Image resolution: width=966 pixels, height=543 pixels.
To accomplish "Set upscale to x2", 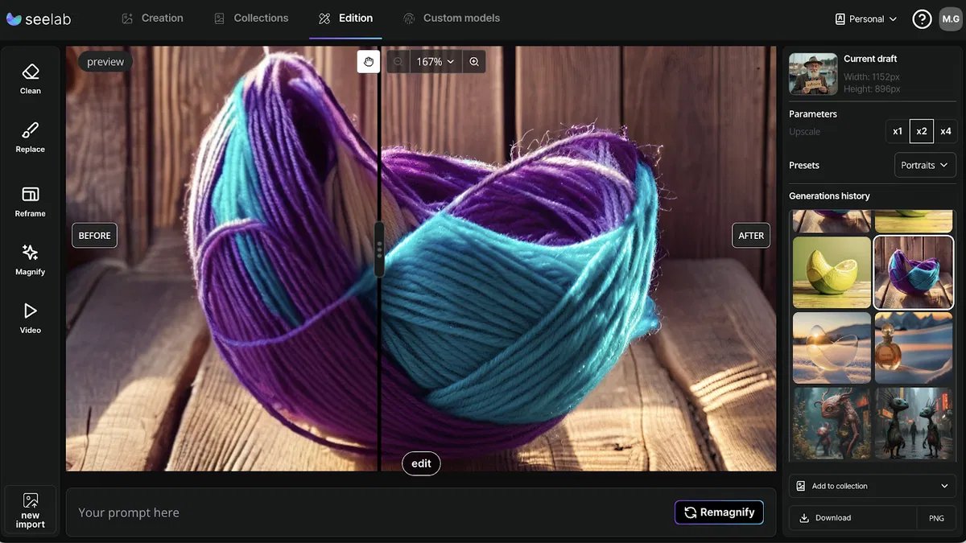I will pyautogui.click(x=922, y=131).
